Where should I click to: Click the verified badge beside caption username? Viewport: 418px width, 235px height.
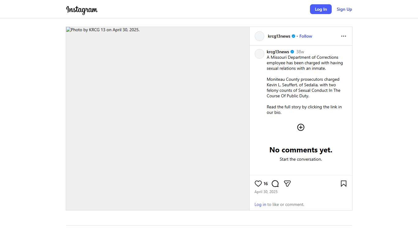[292, 52]
